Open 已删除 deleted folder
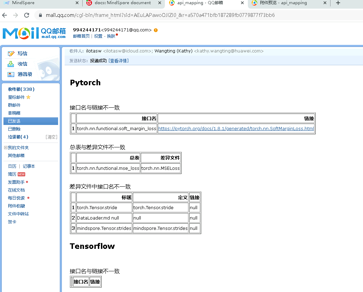 [x=14, y=129]
